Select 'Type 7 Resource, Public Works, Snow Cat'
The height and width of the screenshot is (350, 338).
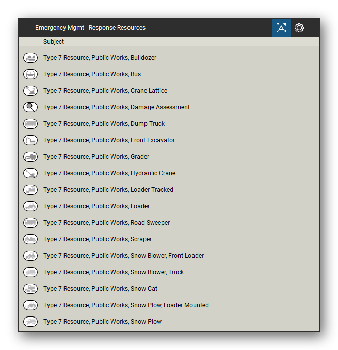click(x=100, y=289)
